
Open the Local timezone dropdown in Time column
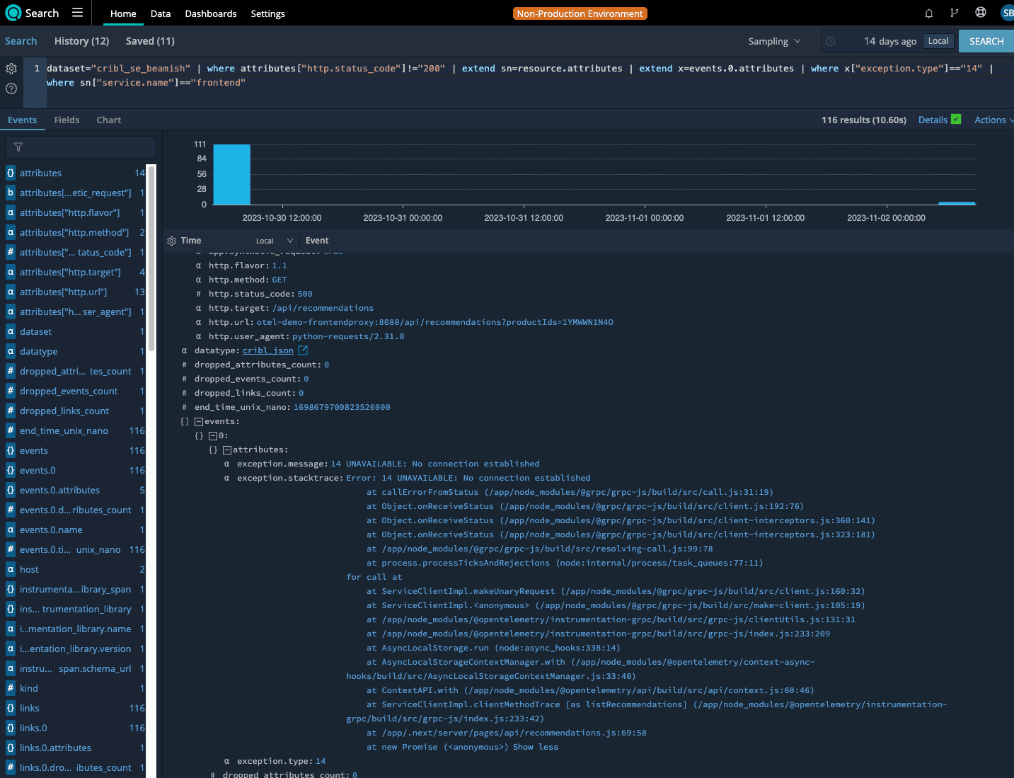pos(274,241)
